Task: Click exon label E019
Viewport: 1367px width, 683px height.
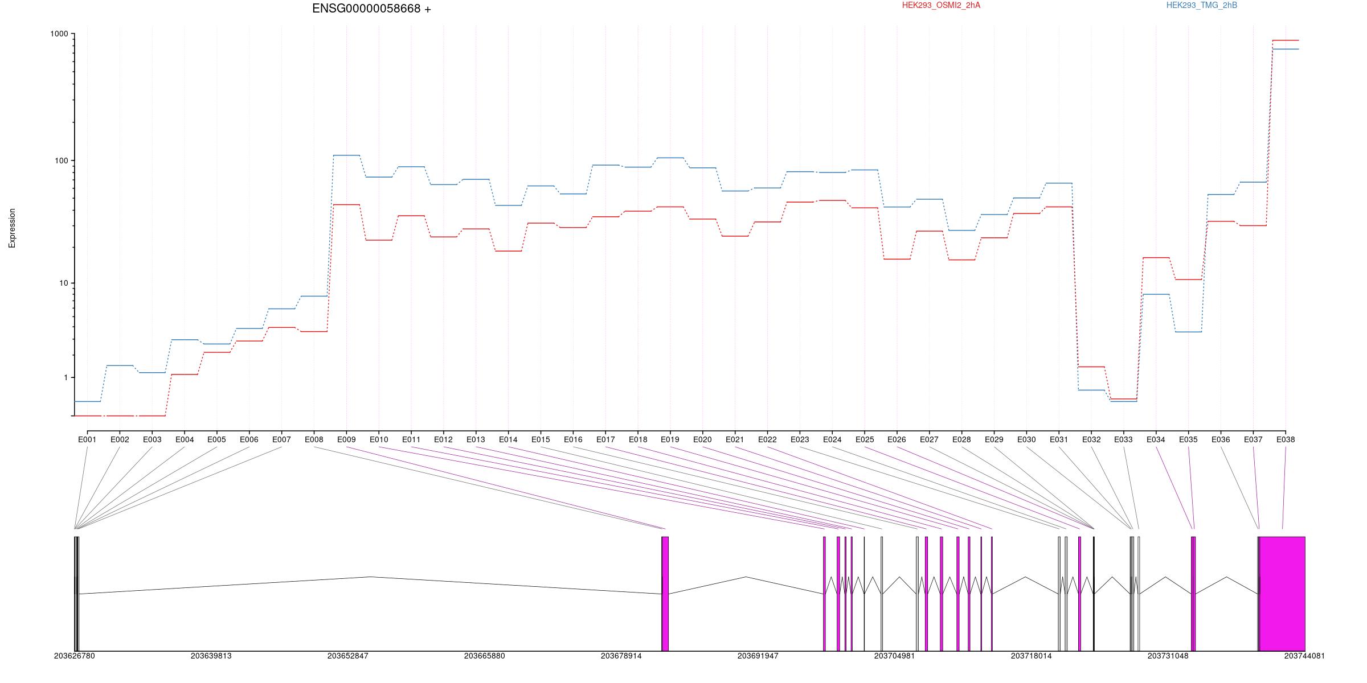Action: 670,439
